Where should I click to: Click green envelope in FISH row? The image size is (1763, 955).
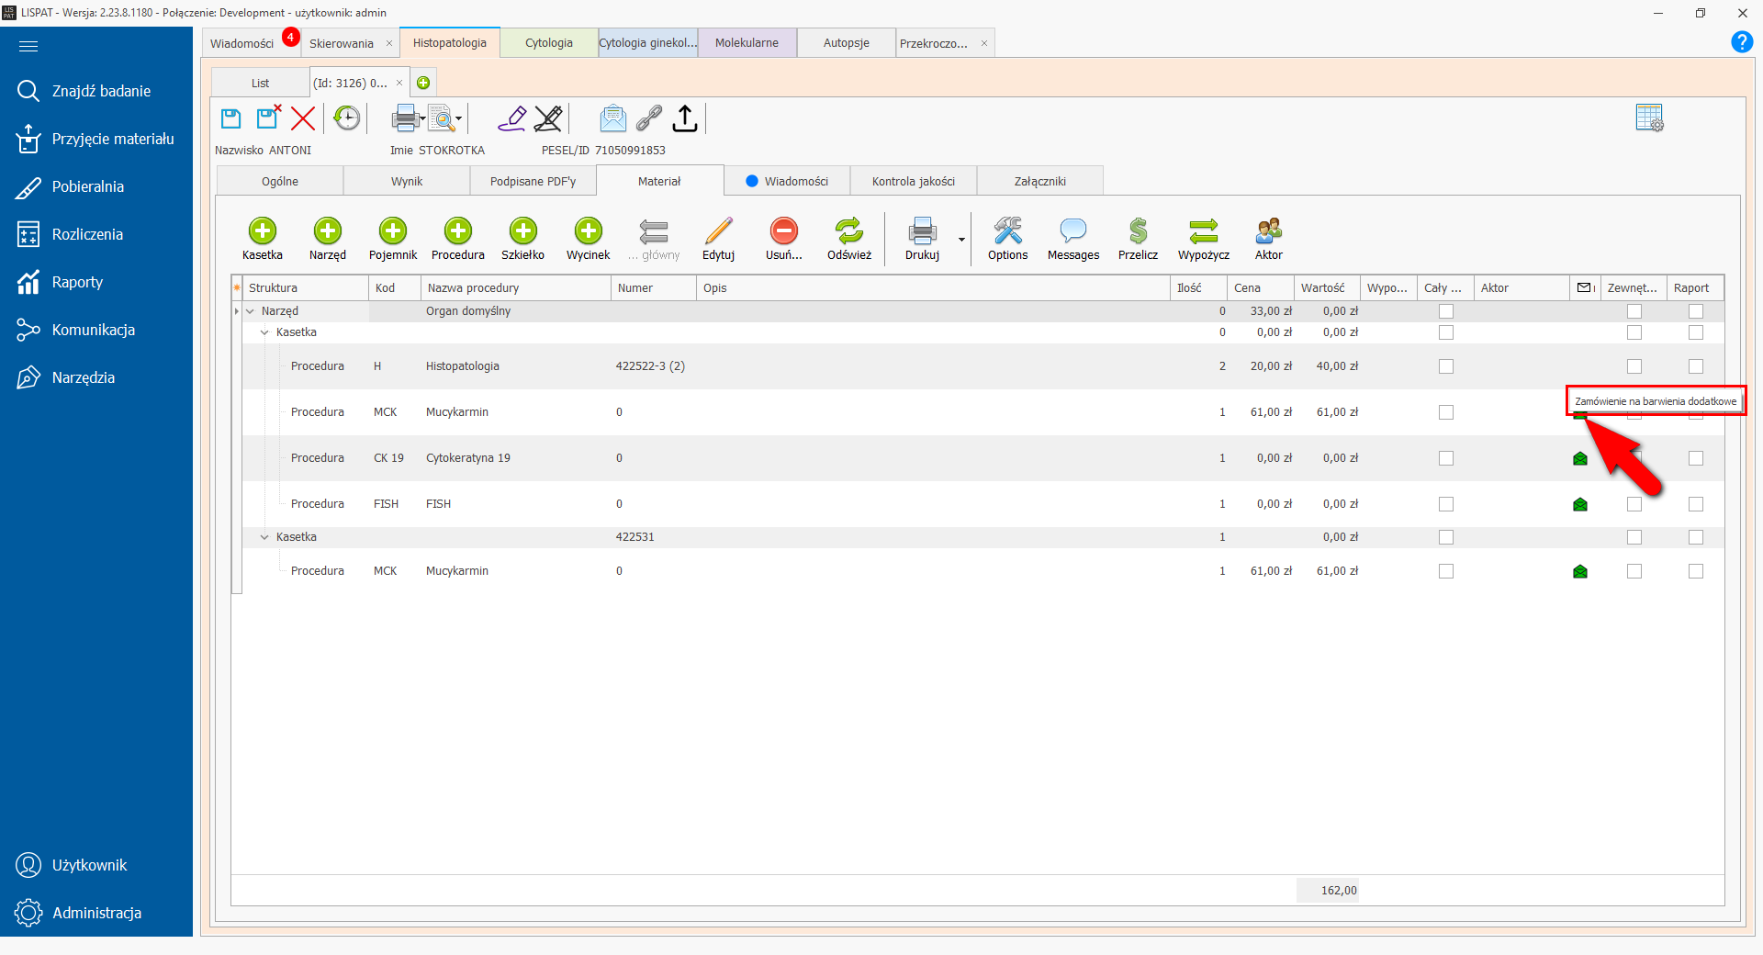(1580, 504)
